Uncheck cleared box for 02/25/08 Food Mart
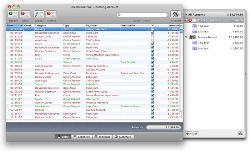This screenshot has height=151, width=250. 152,33
